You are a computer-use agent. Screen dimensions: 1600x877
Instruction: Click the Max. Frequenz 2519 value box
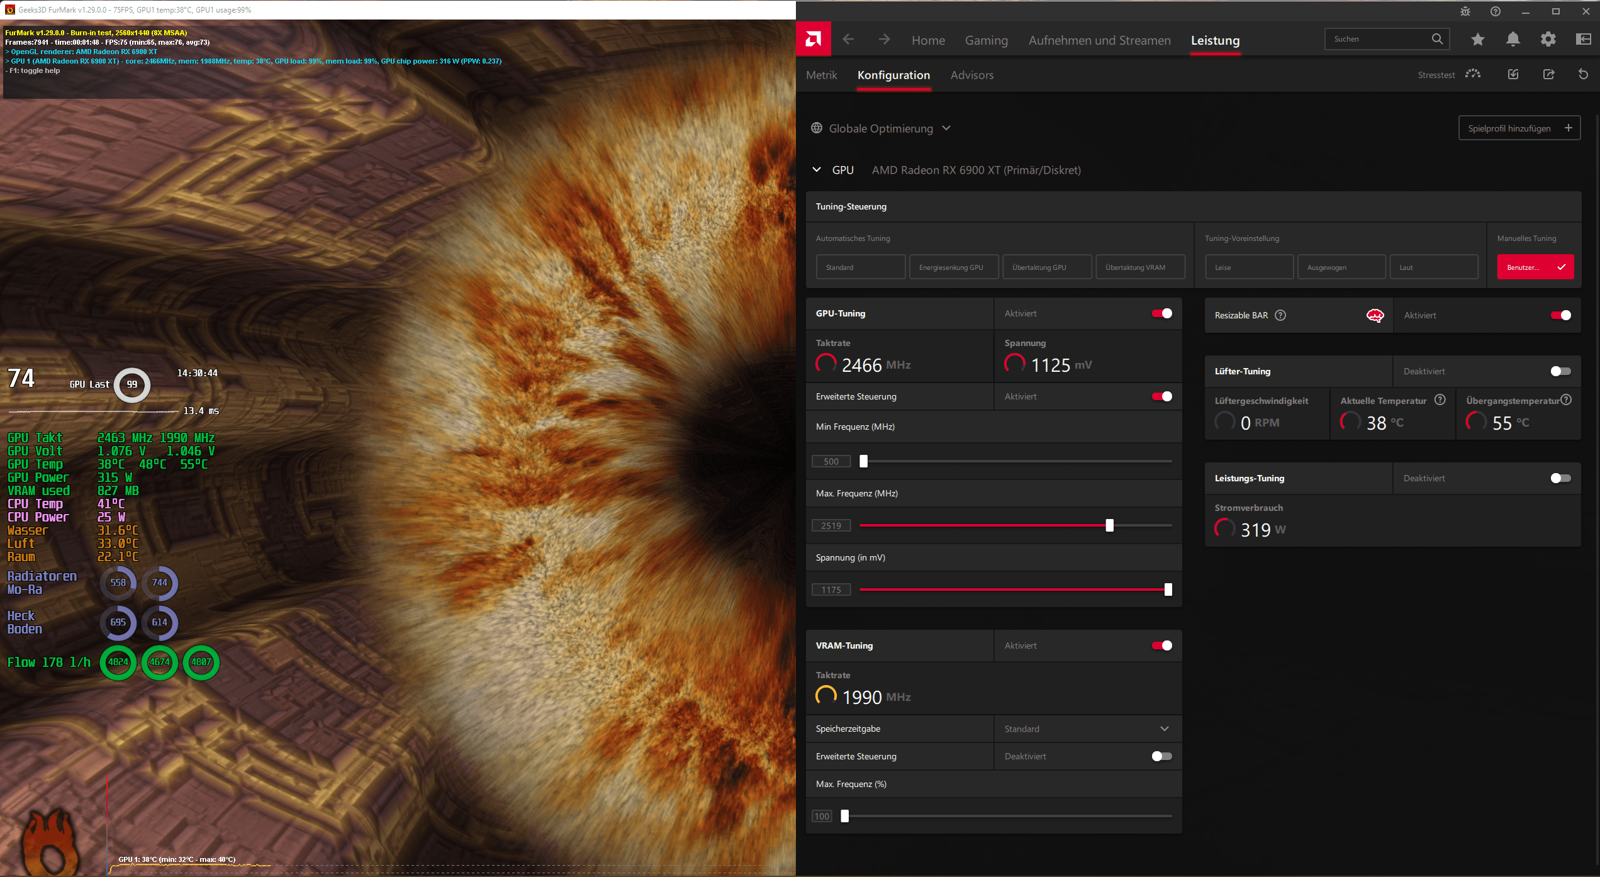[831, 525]
